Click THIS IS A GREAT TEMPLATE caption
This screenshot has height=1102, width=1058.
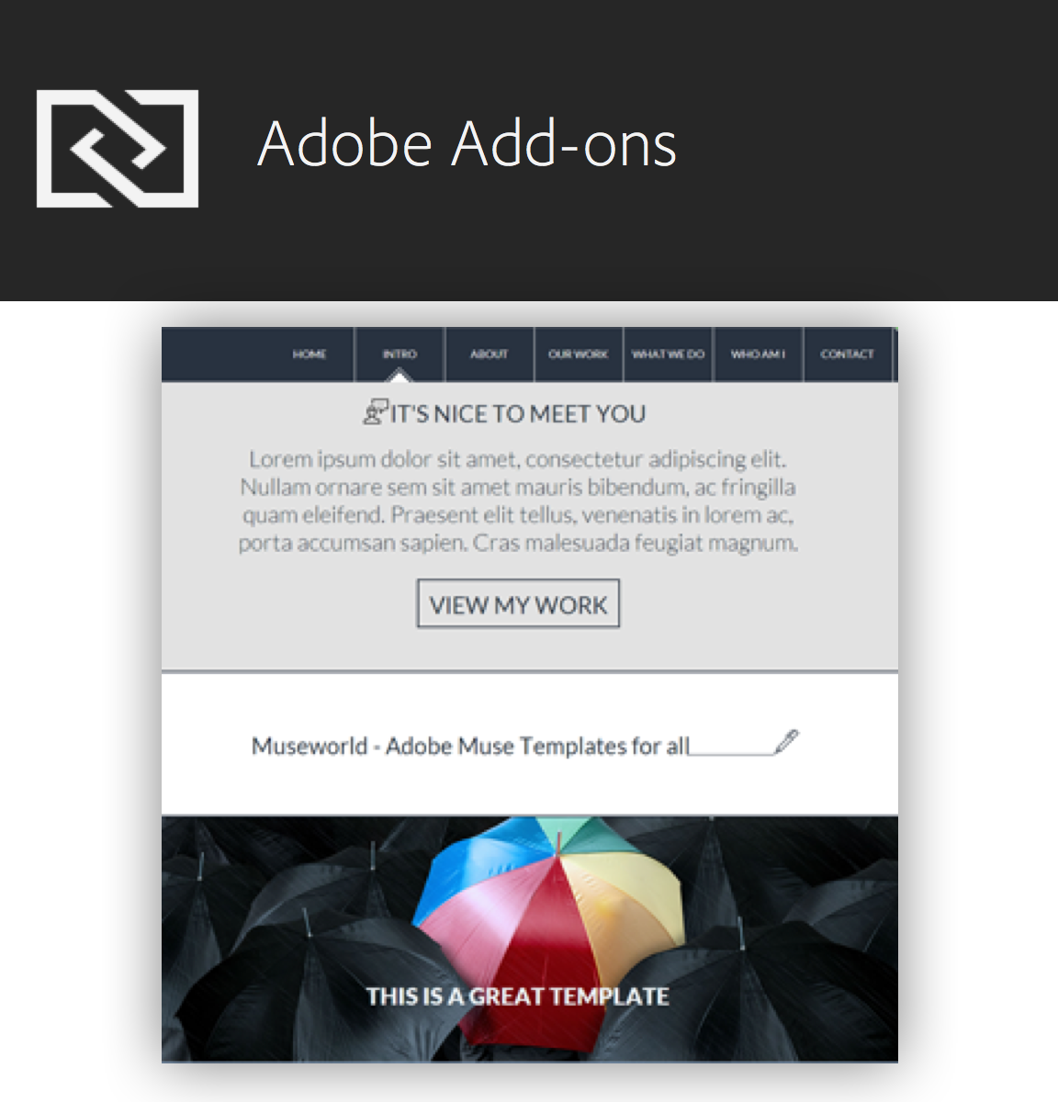coord(517,996)
